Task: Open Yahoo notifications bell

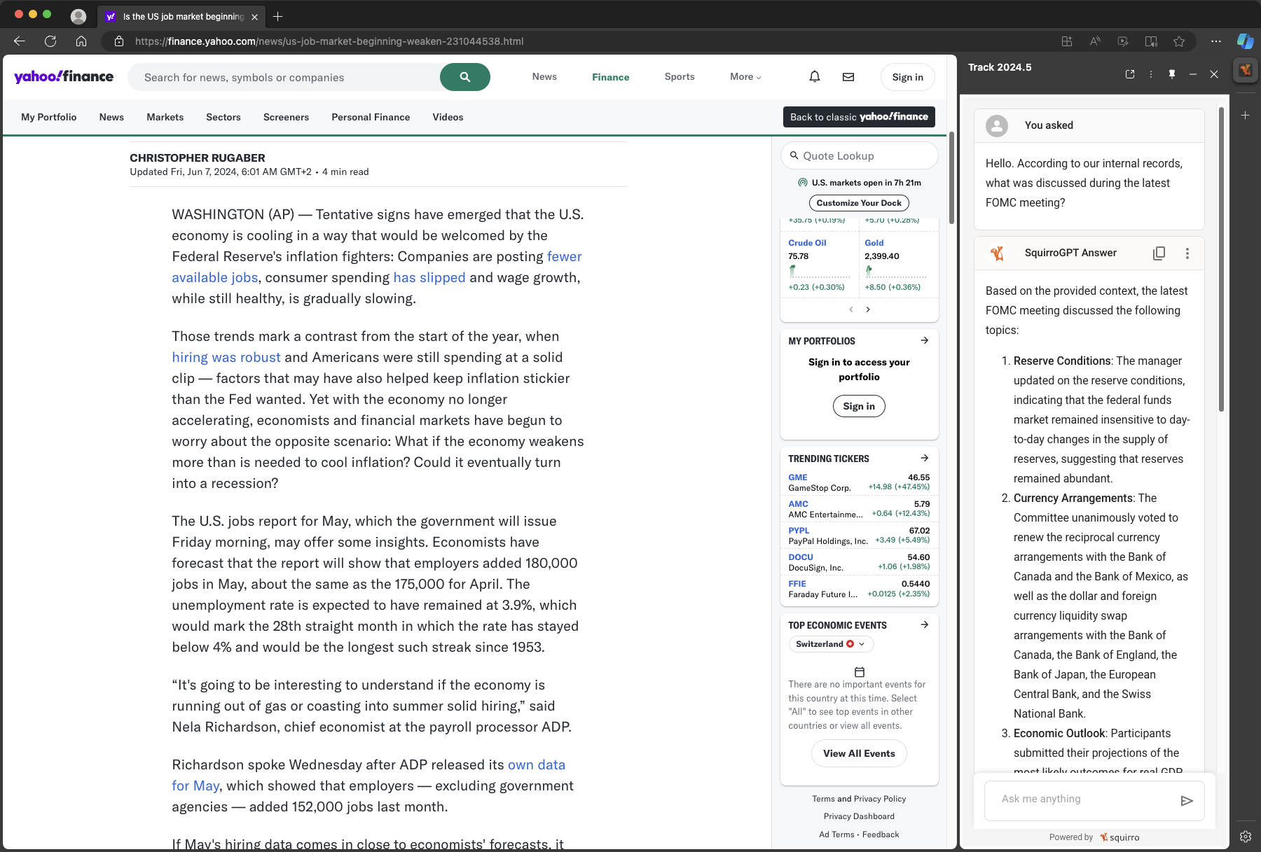Action: (815, 77)
